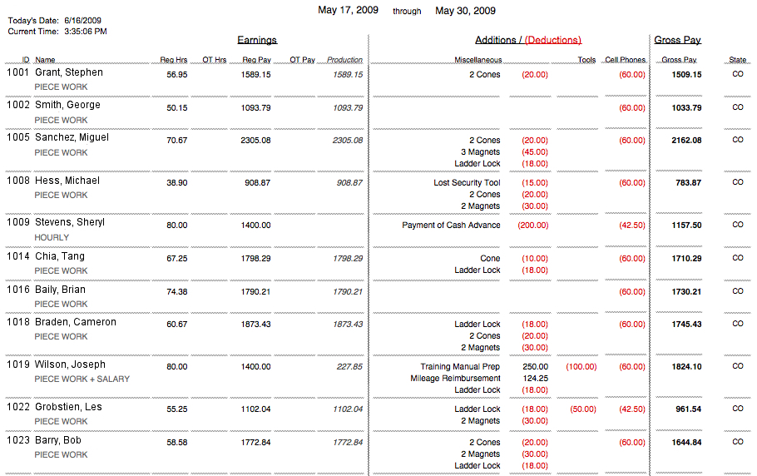Click the May 17, 2009 start date
This screenshot has width=757, height=476.
click(x=348, y=11)
